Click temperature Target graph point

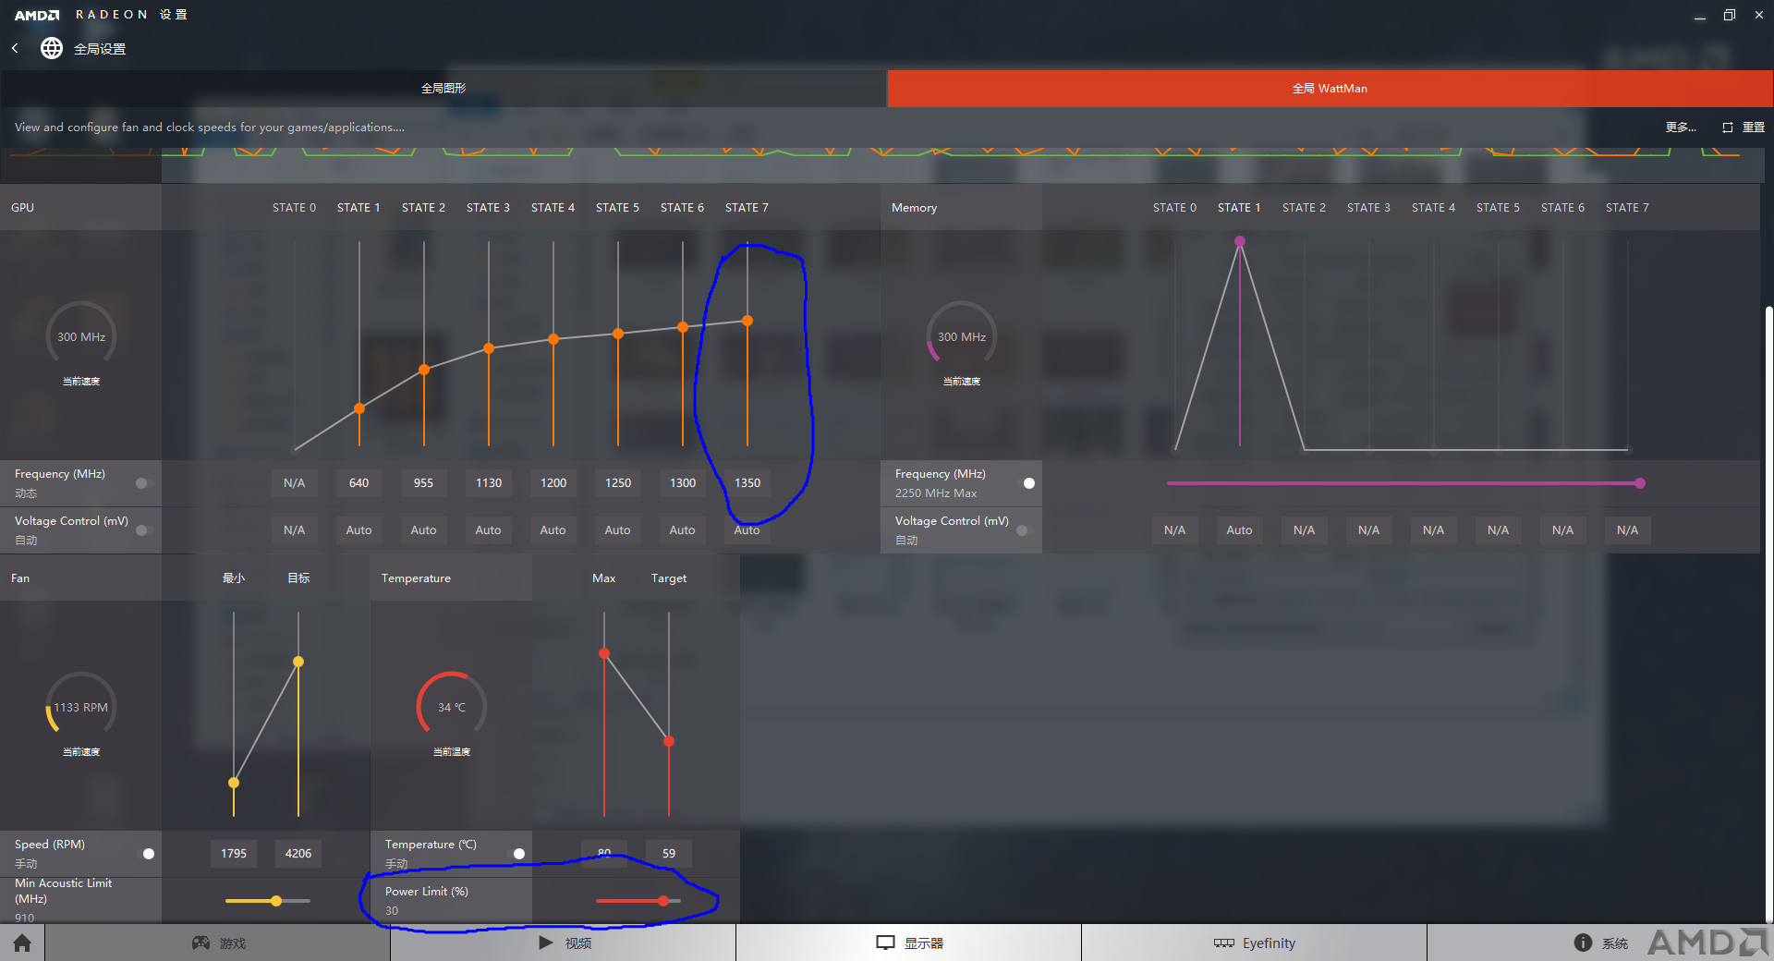tap(669, 741)
